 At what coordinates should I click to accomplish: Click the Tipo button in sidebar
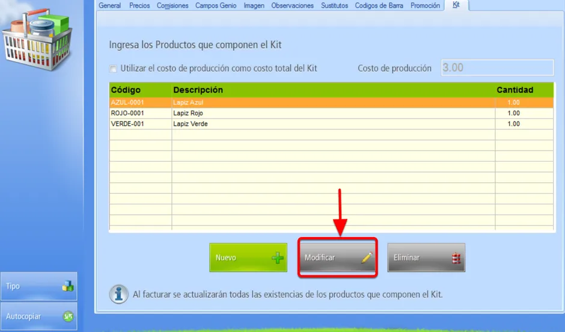tap(39, 286)
